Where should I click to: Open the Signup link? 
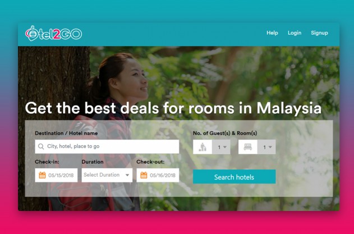[319, 33]
